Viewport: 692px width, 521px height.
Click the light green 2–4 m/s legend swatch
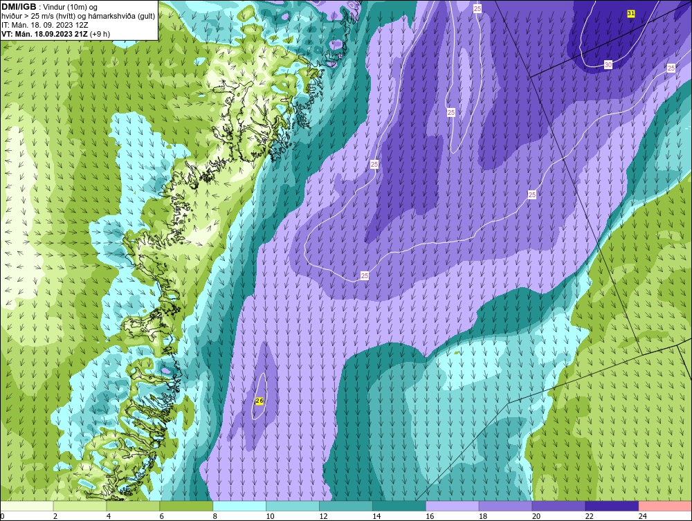click(80, 506)
